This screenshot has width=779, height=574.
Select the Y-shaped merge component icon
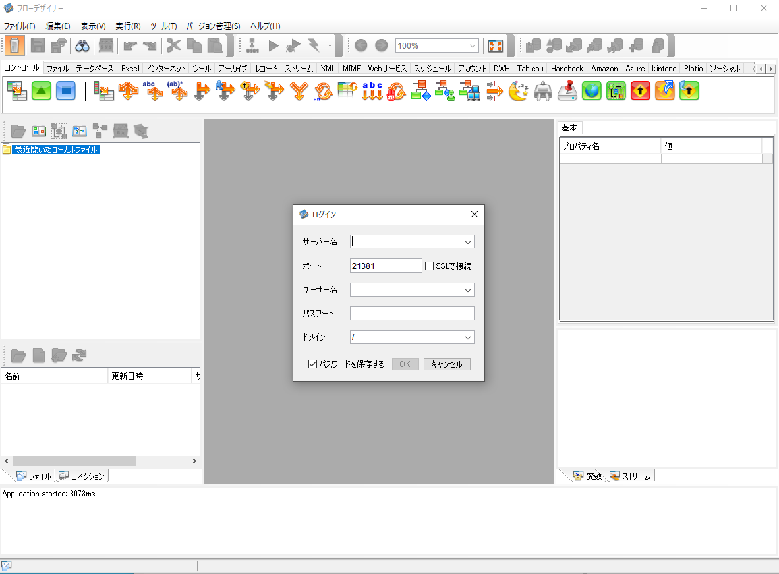click(299, 91)
